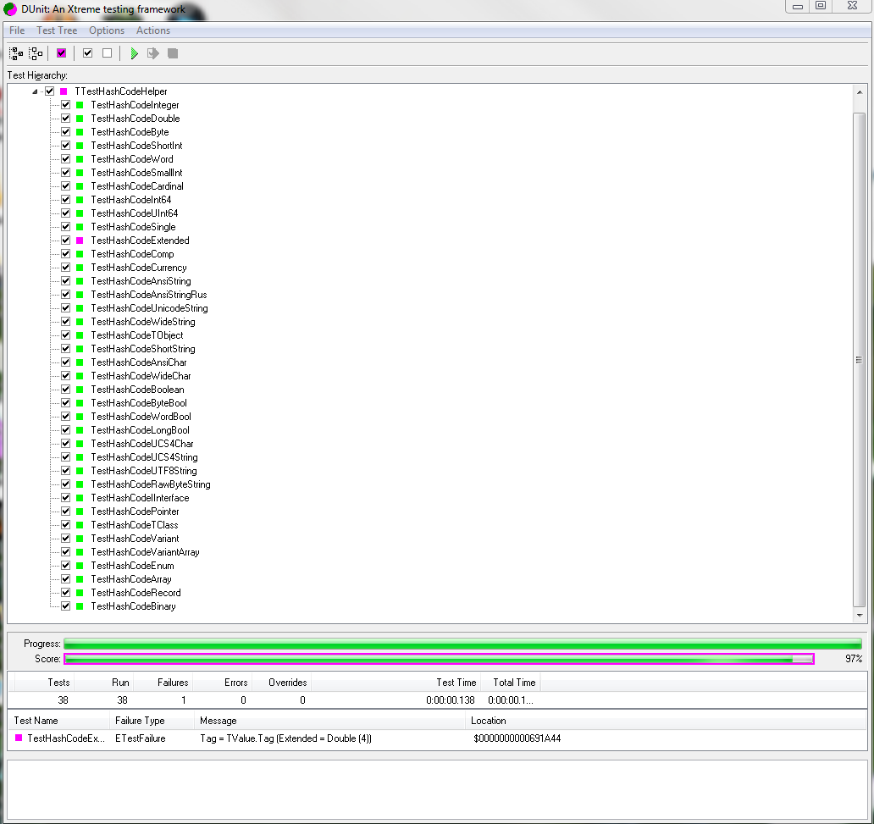Click the Test Name column header
The height and width of the screenshot is (824, 874).
point(59,721)
